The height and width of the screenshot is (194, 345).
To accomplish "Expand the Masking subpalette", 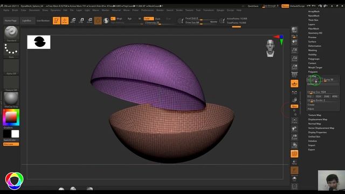I will [313, 50].
